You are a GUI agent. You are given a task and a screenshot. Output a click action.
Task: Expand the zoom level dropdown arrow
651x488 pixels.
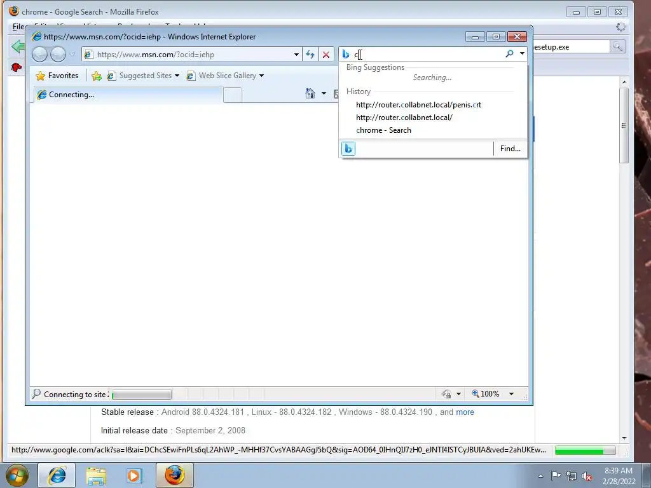coord(512,394)
